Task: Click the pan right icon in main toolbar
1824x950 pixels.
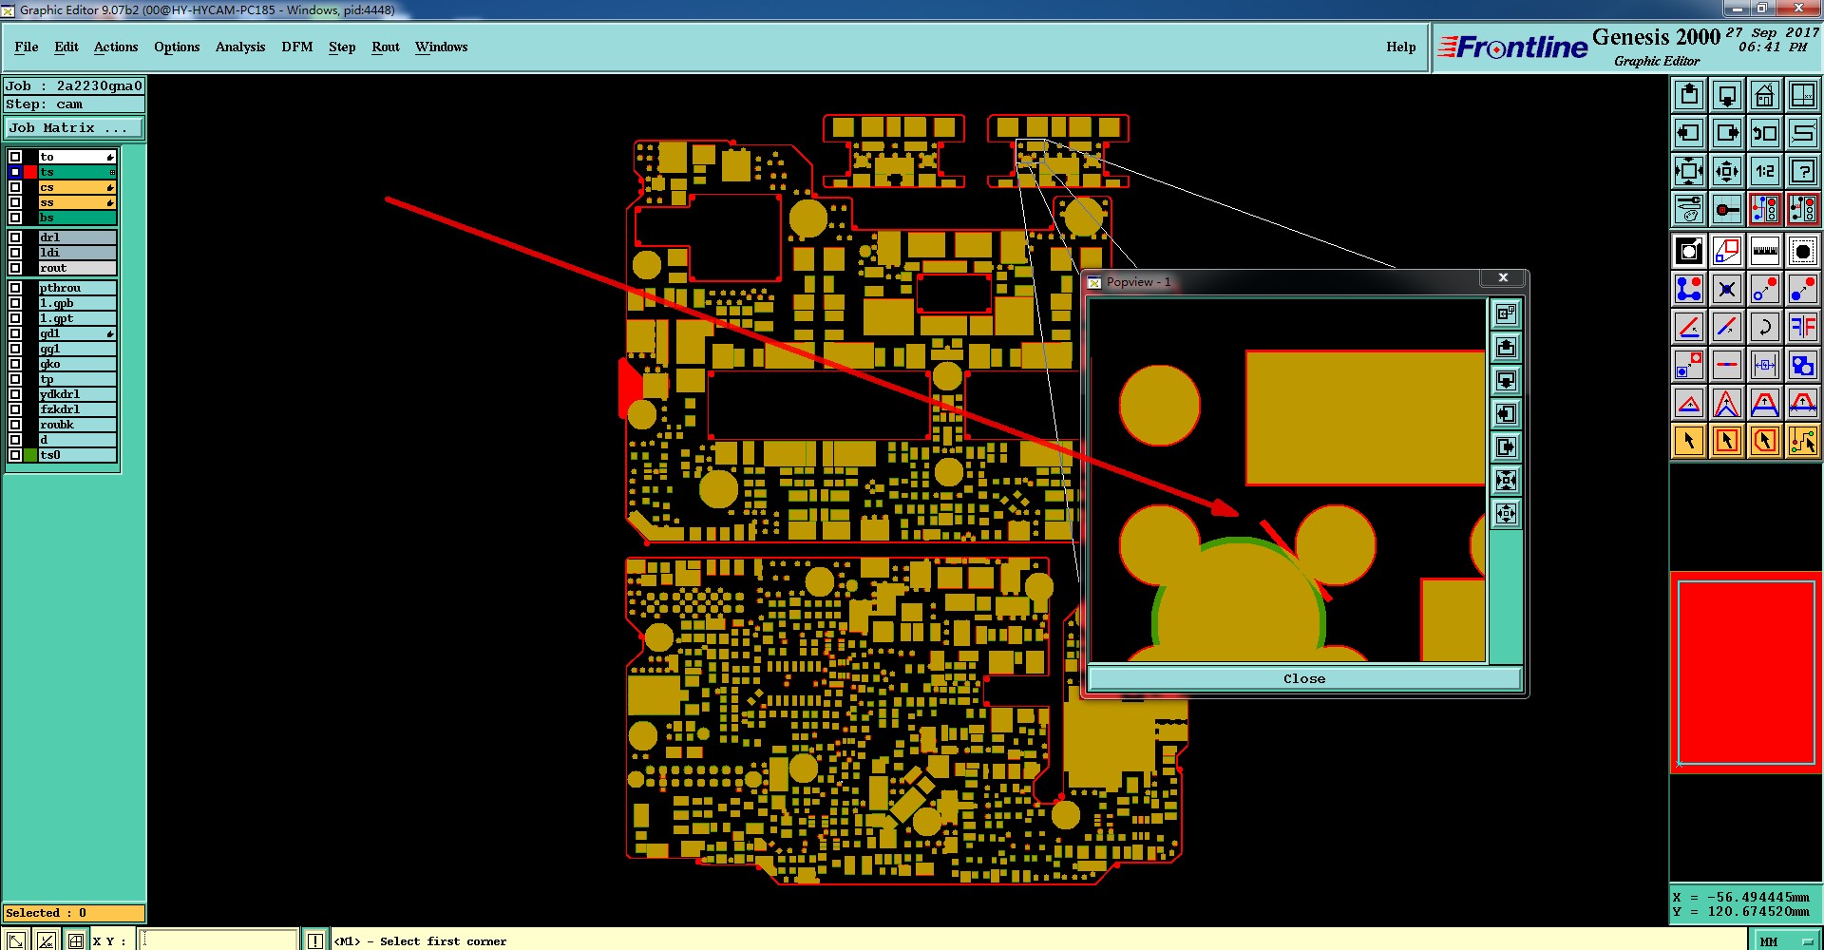Action: click(1727, 133)
